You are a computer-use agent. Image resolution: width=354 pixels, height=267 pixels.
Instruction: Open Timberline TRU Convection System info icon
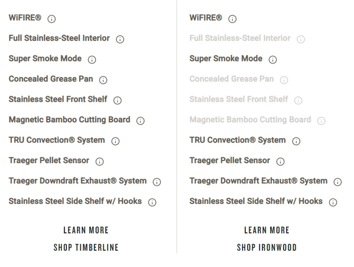(x=115, y=141)
